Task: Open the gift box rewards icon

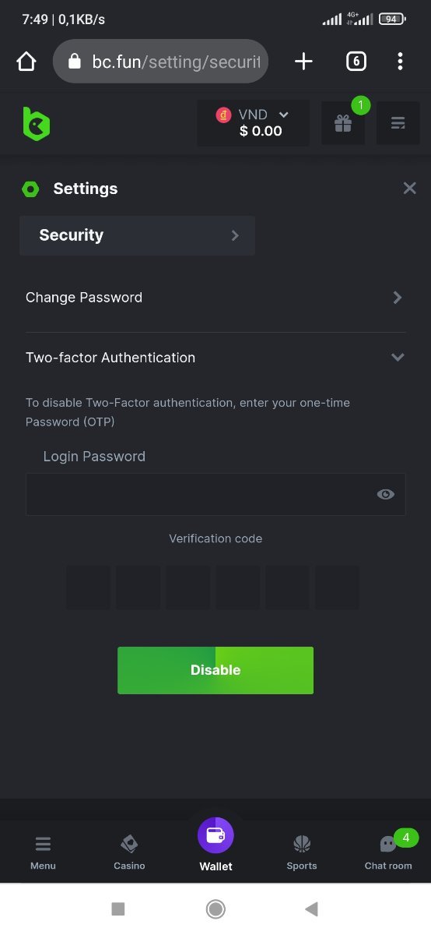Action: pyautogui.click(x=343, y=123)
